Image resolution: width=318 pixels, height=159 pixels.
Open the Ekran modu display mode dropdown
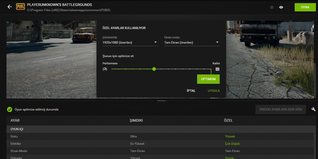tap(192, 43)
